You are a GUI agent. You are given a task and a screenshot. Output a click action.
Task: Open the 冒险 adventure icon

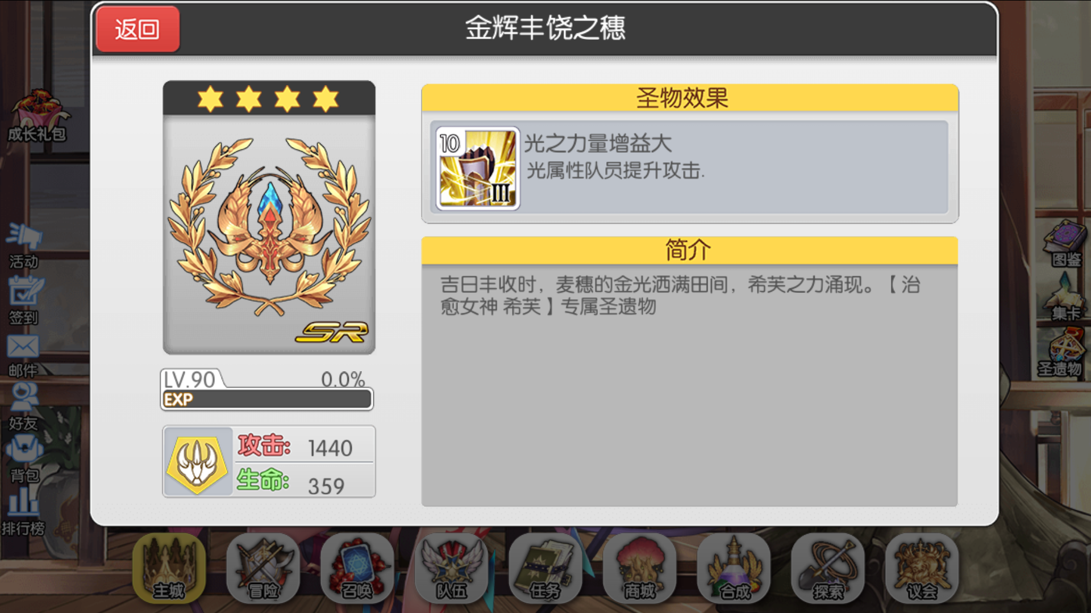point(263,568)
